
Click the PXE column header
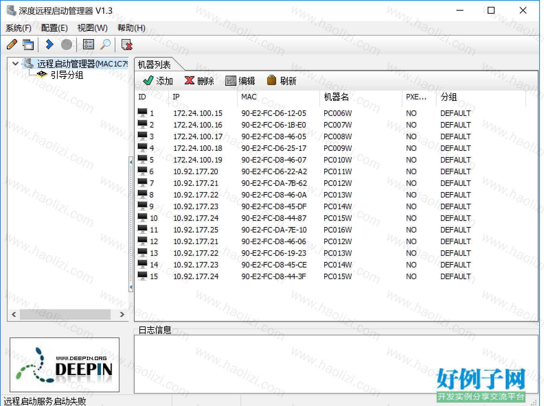(419, 97)
